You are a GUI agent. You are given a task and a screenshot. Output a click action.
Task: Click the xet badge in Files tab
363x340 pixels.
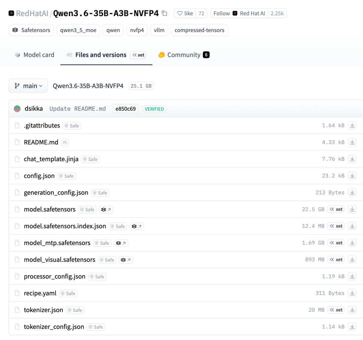click(x=138, y=55)
